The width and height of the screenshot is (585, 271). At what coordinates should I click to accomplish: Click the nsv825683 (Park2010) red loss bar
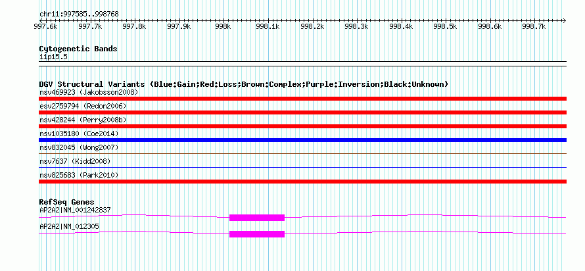coord(302,182)
